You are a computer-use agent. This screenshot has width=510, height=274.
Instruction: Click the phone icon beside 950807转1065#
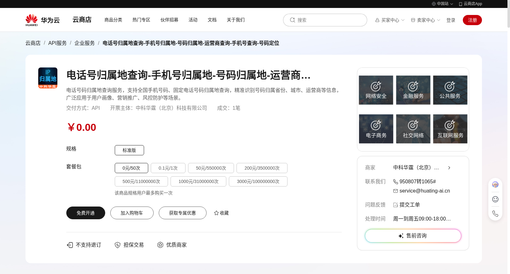396,182
